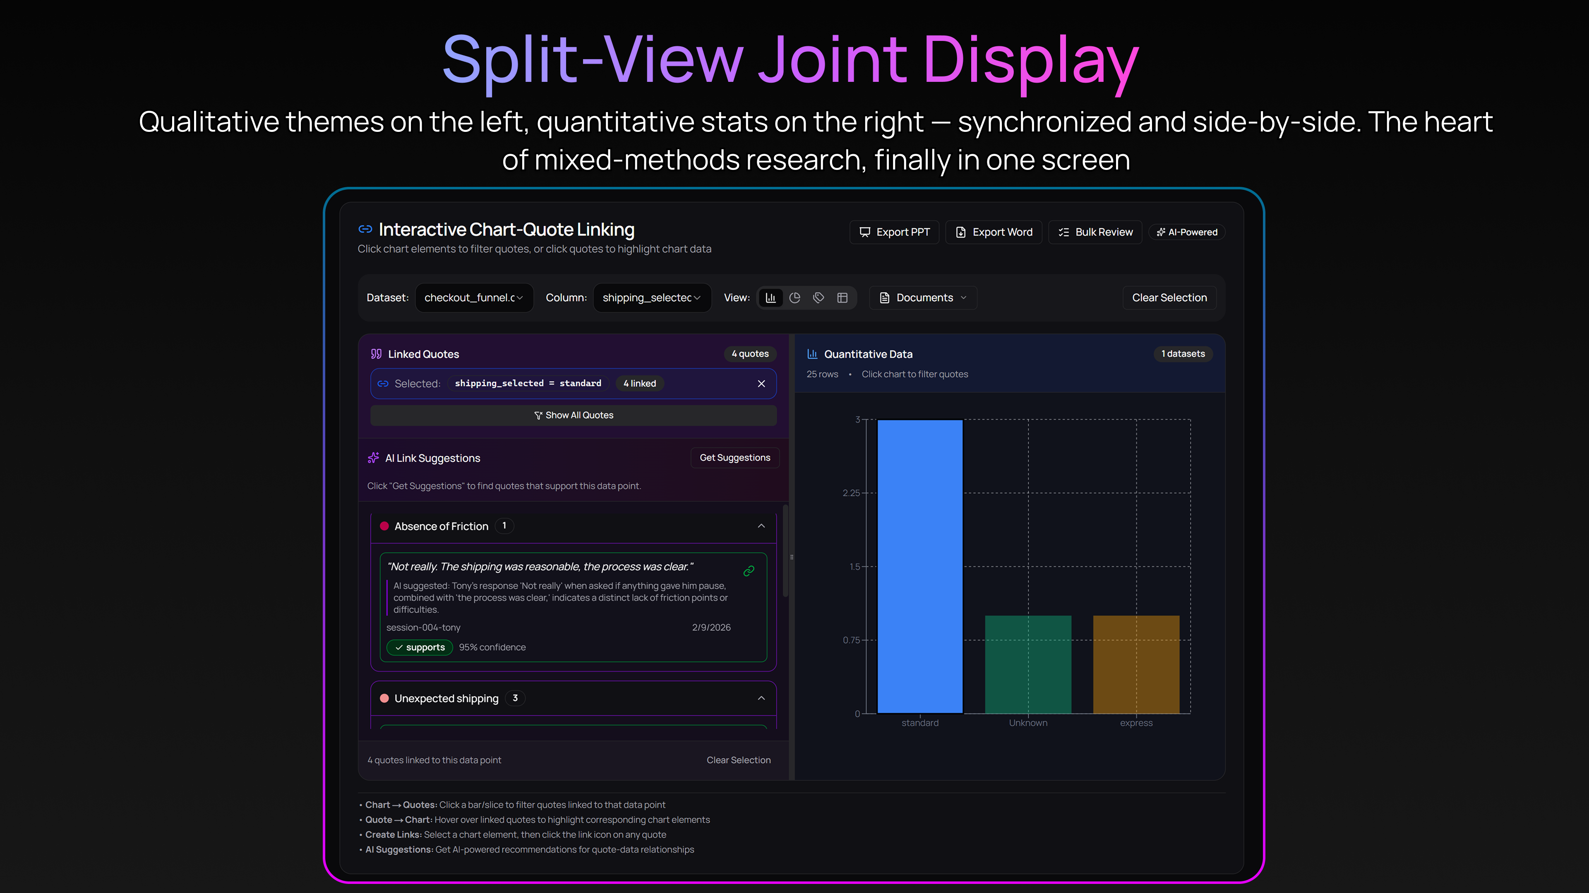Collapse the Absence of Friction theme
The height and width of the screenshot is (893, 1589).
[x=761, y=526]
